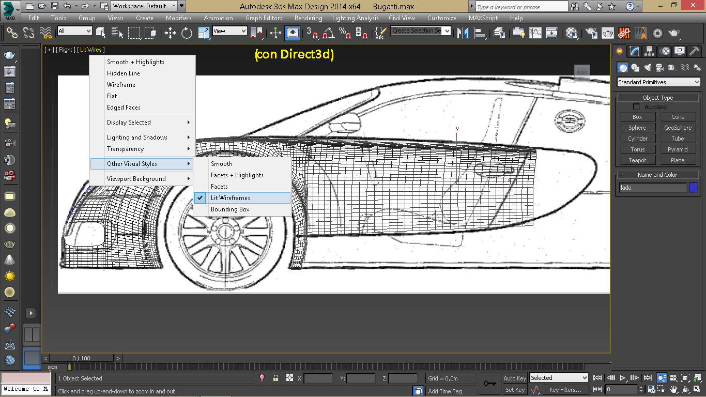This screenshot has width=706, height=397.
Task: Open the Curve Editor icon
Action: pos(535,33)
